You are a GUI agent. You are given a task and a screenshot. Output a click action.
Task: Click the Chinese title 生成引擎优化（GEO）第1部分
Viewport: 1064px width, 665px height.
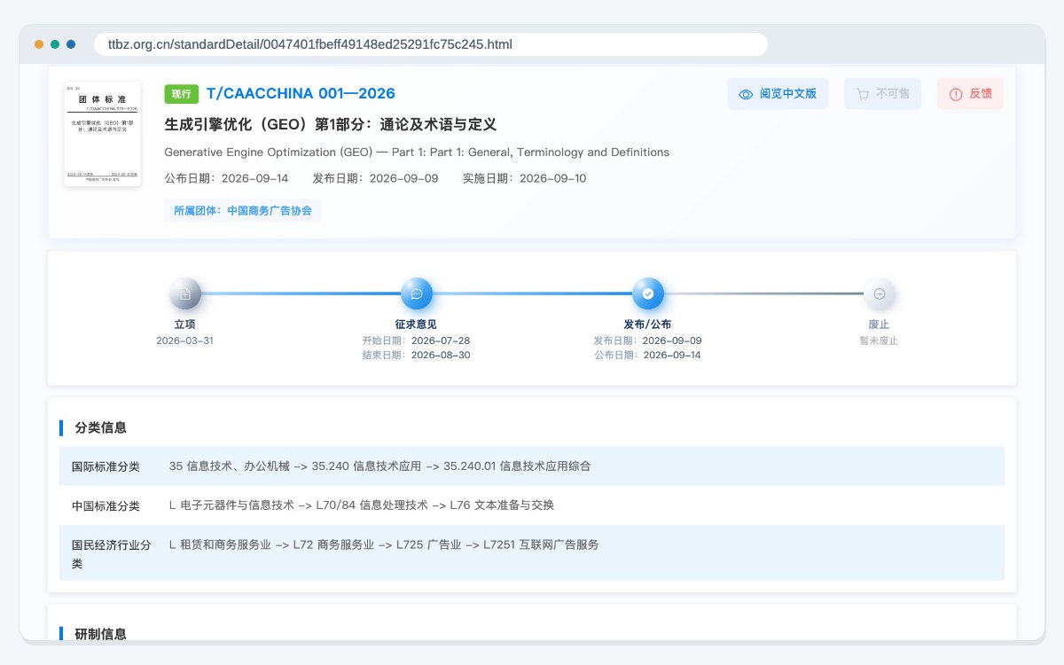click(x=330, y=125)
